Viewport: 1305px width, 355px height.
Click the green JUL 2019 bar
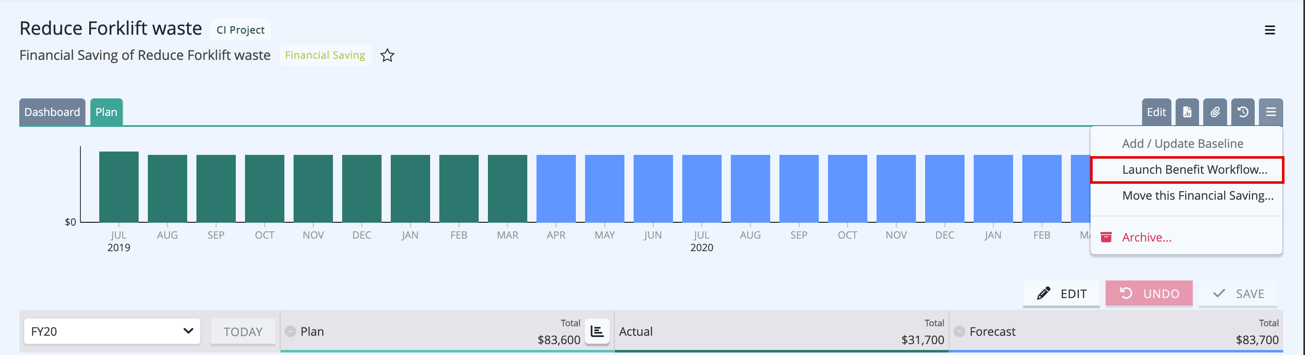point(119,187)
